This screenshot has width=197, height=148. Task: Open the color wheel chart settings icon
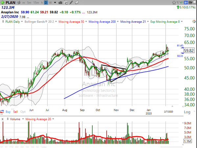point(194,21)
